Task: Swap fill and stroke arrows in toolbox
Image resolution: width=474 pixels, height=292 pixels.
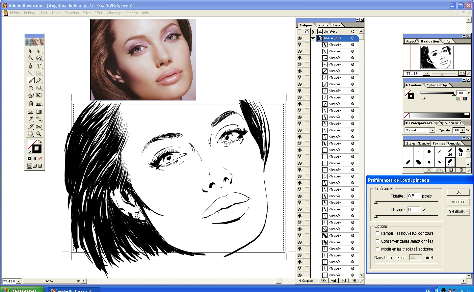Action: pyautogui.click(x=40, y=142)
